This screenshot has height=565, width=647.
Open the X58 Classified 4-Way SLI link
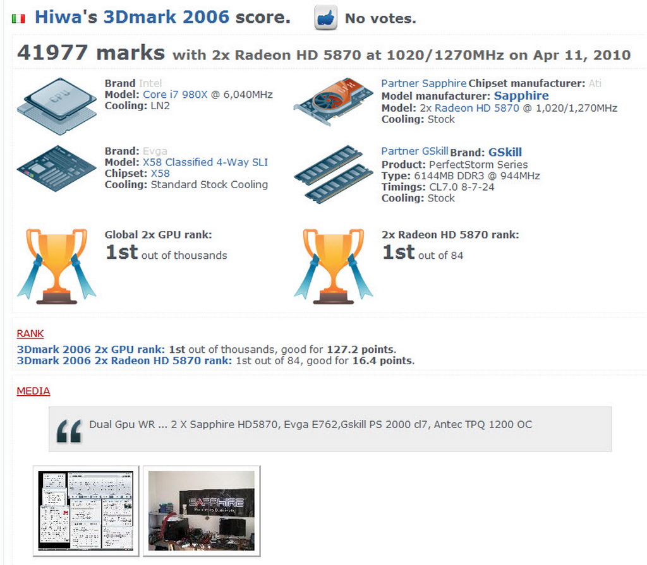point(205,162)
